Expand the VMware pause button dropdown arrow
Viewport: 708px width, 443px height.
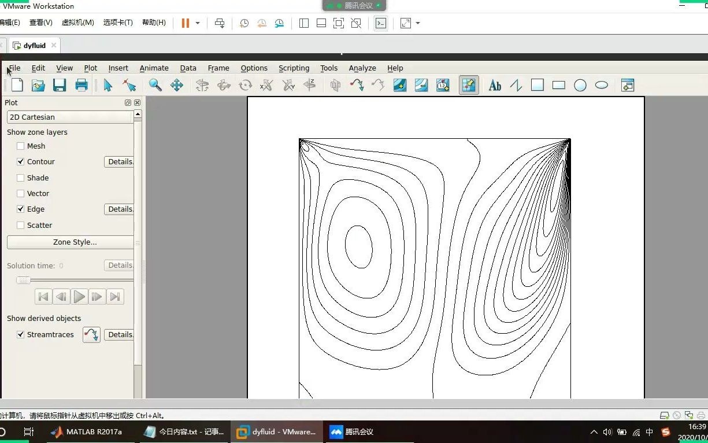click(x=198, y=23)
